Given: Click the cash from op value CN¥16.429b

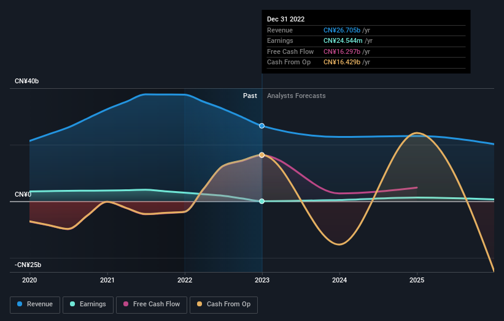Looking at the screenshot, I should coord(342,62).
